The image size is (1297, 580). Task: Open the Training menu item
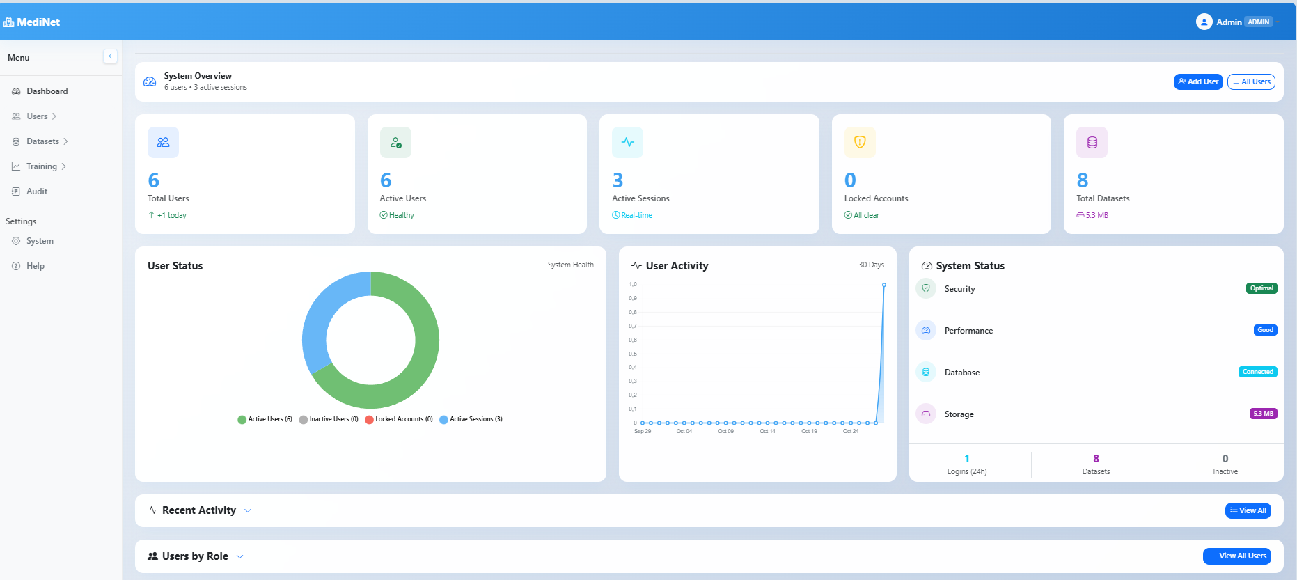[x=61, y=166]
